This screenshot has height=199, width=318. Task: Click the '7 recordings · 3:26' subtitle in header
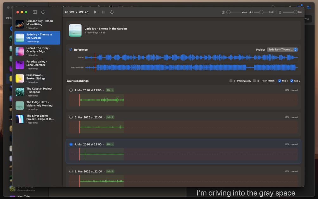pyautogui.click(x=95, y=33)
